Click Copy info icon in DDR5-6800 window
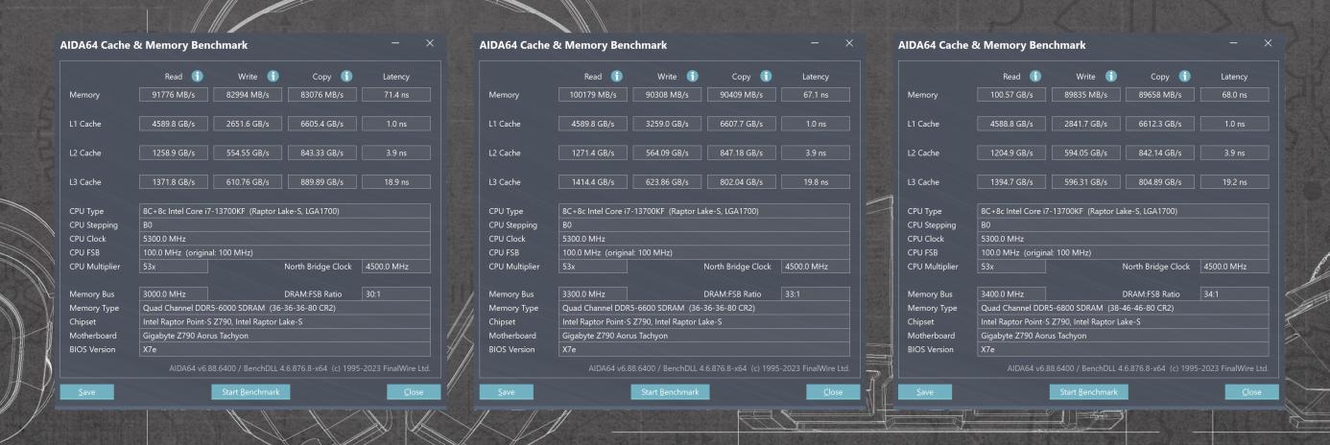Viewport: 1330px width, 445px height. click(x=1184, y=76)
